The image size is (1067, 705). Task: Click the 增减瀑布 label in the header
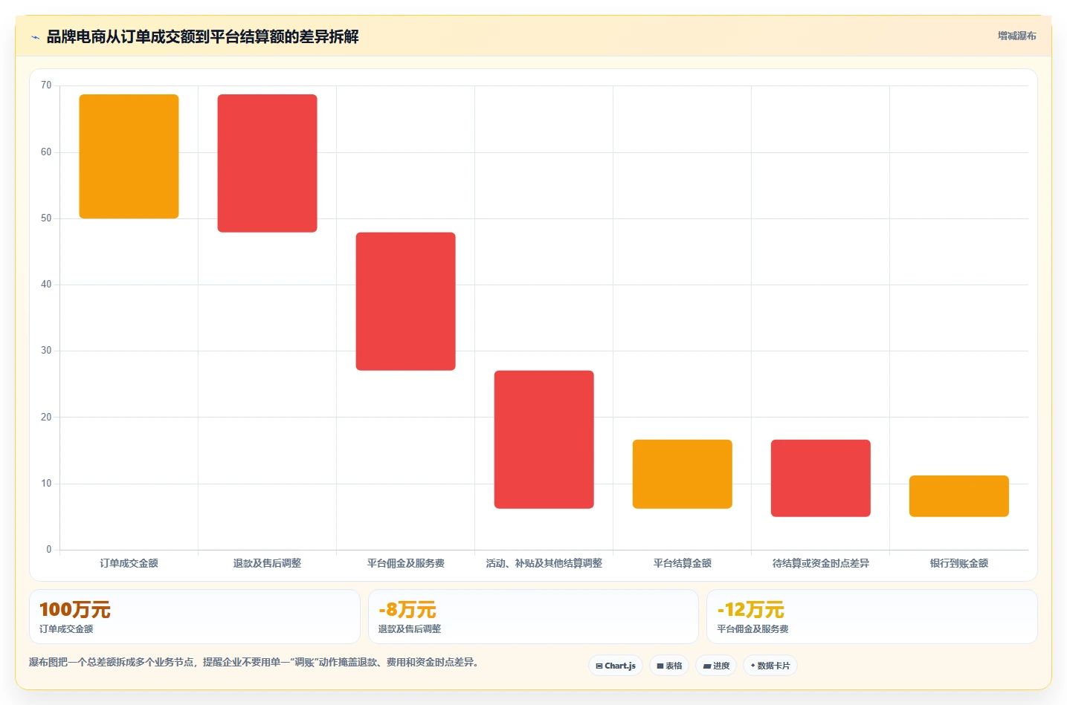pos(1016,36)
